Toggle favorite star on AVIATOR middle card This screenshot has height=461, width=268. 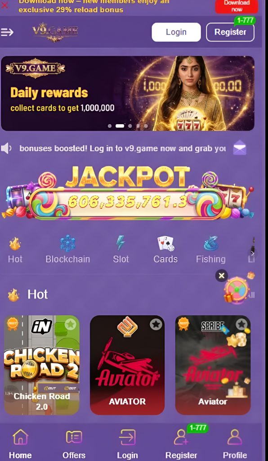pos(156,325)
